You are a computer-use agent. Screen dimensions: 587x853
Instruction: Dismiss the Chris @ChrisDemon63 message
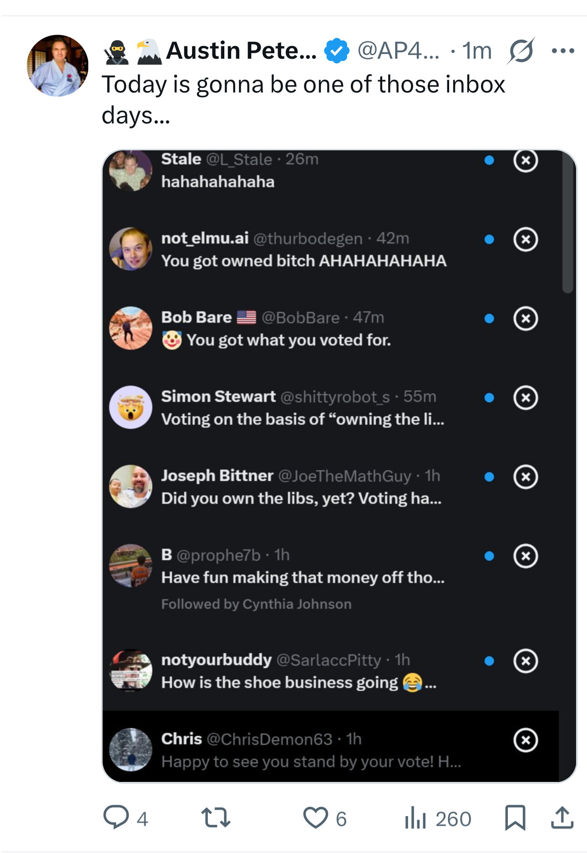pos(526,740)
